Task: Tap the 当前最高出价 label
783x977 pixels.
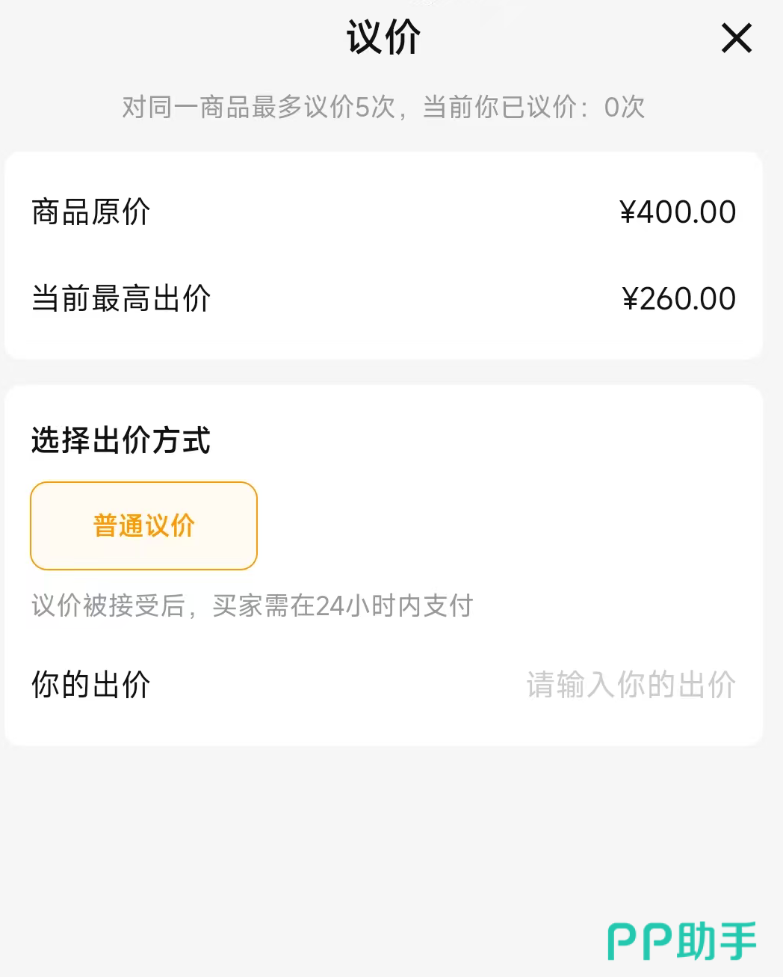Action: coord(121,299)
